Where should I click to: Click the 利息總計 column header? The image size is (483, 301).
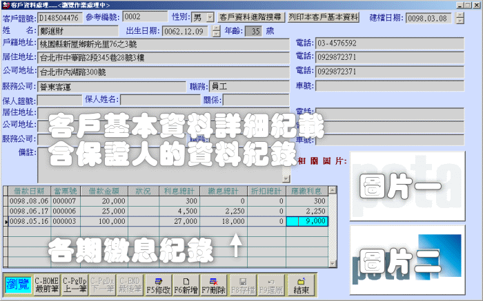179,191
